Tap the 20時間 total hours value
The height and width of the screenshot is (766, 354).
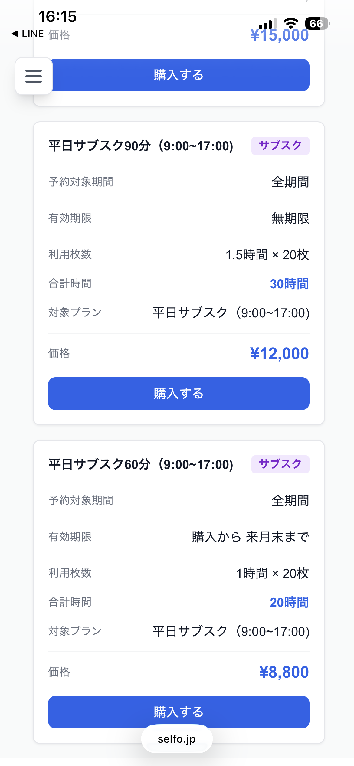[289, 602]
